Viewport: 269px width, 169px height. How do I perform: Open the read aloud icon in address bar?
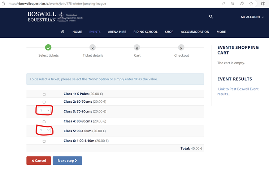coord(242,4)
